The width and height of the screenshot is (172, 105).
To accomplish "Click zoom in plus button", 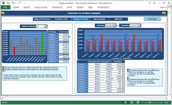I will (161, 103).
